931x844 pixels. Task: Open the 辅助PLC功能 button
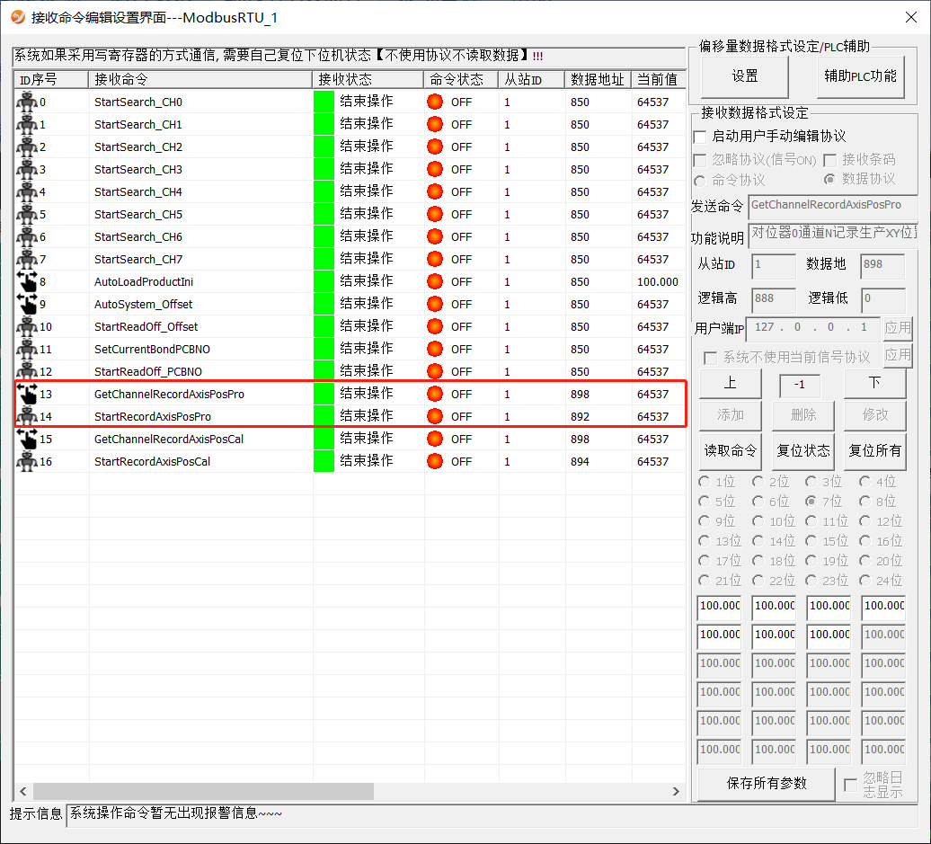point(860,76)
